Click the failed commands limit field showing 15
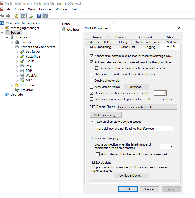The width and height of the screenshot is (195, 198). pyautogui.click(x=167, y=147)
